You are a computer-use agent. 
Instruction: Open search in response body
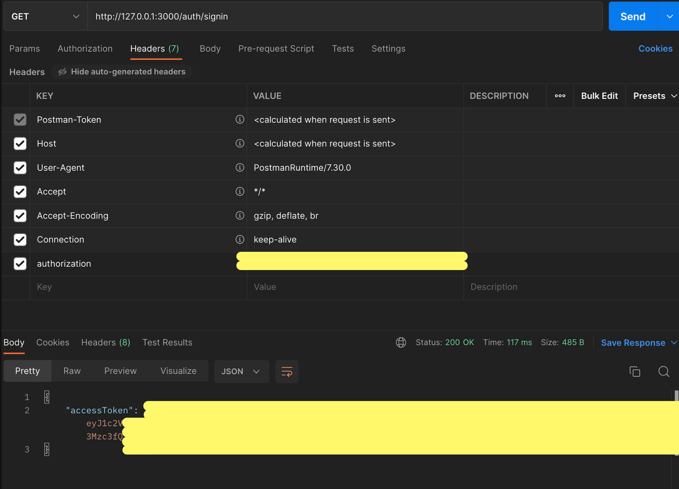663,372
